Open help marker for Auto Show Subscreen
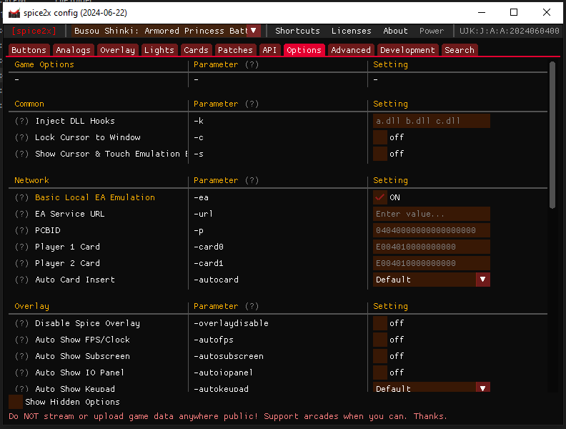 pos(21,356)
